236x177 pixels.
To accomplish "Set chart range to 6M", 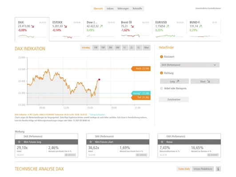I will pos(117,47).
